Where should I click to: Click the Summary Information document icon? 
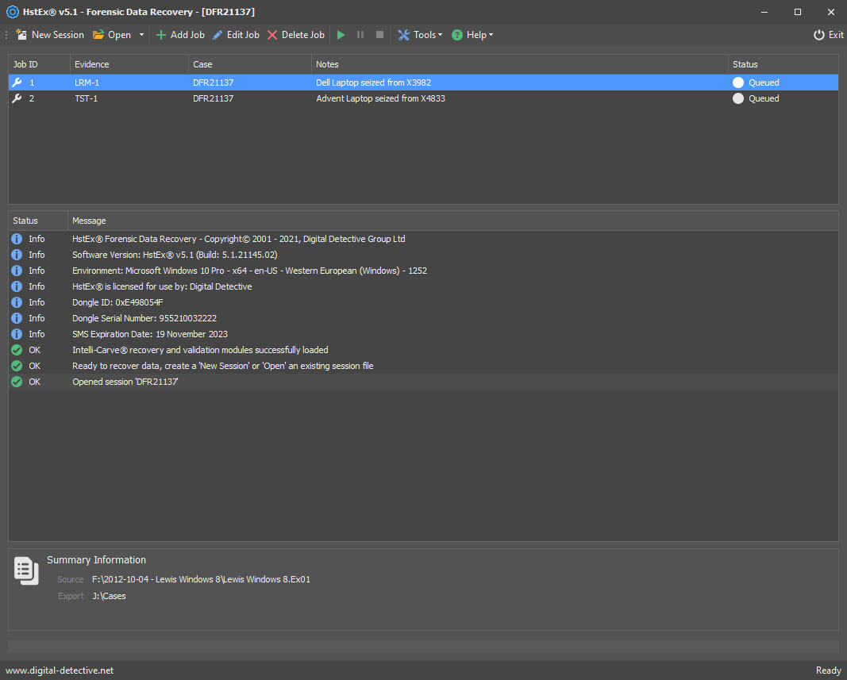pos(26,571)
